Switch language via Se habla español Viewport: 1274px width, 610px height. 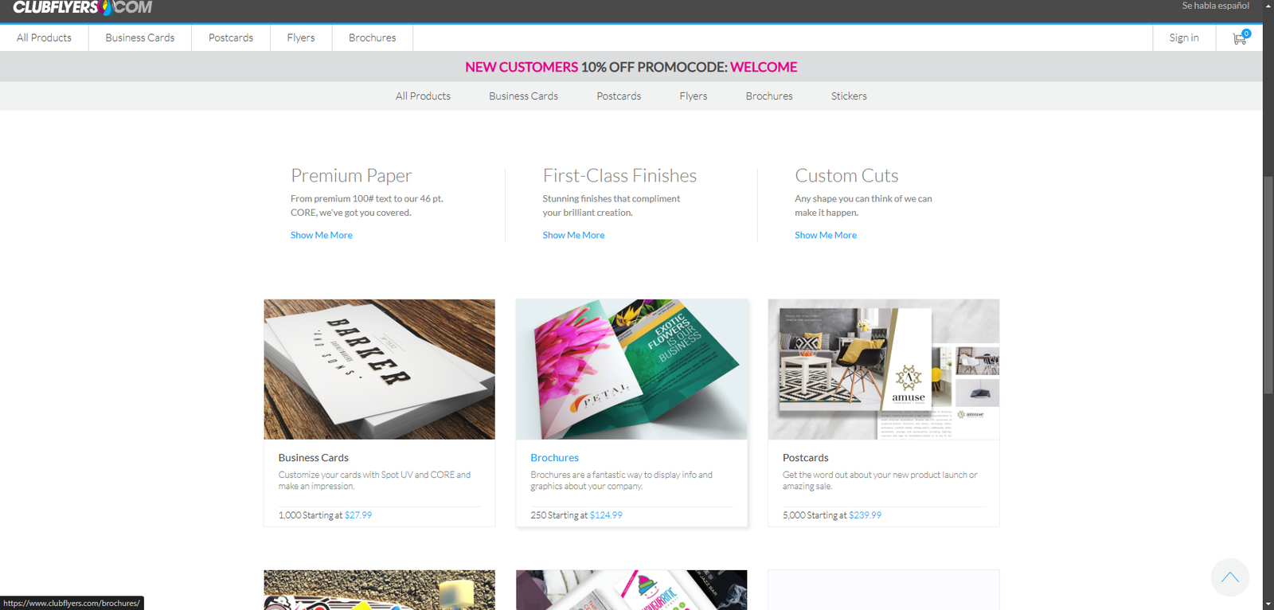1215,6
